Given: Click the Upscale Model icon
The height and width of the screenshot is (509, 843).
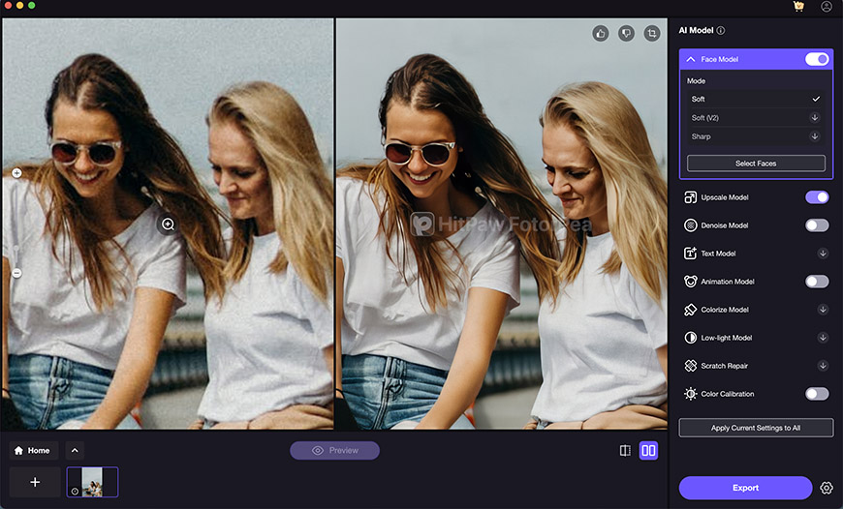Looking at the screenshot, I should tap(690, 197).
